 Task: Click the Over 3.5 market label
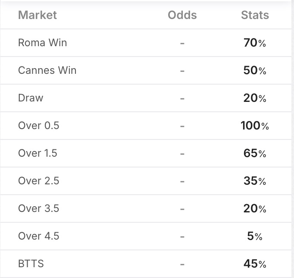[x=38, y=208]
